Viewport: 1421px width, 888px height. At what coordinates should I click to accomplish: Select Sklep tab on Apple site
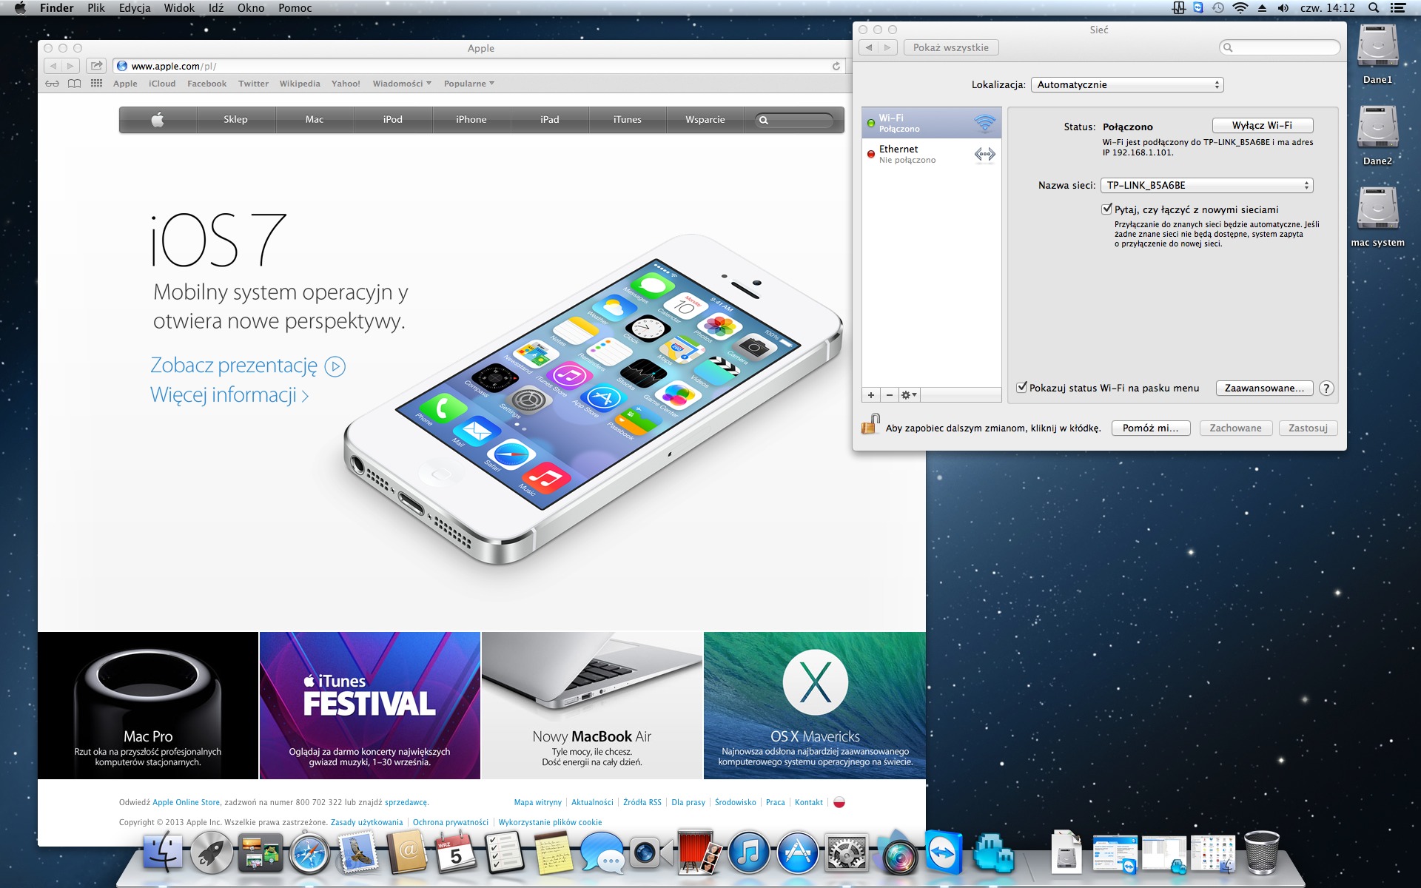[x=236, y=119]
